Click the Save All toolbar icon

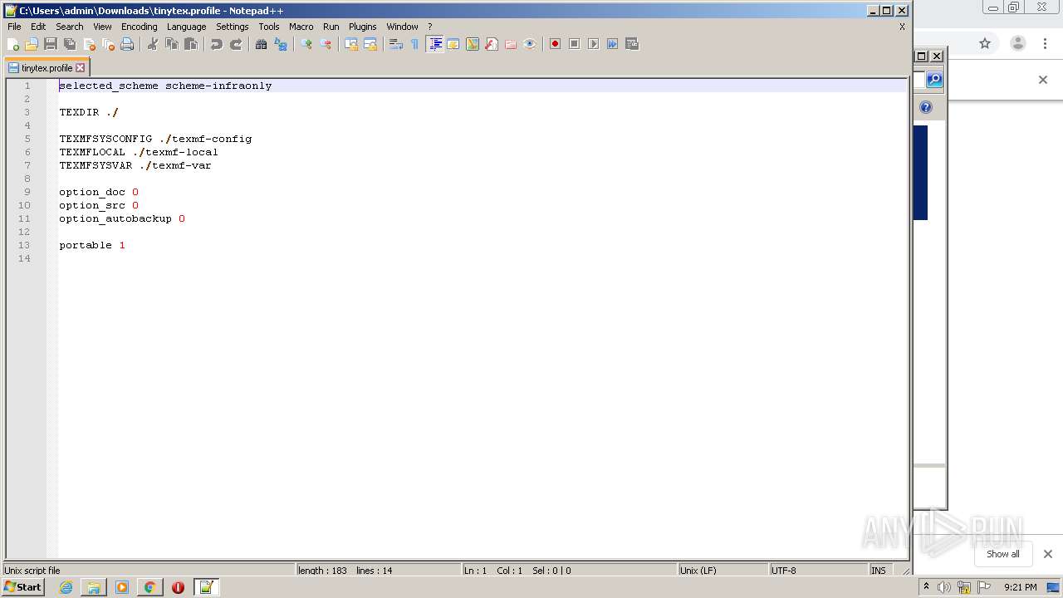point(70,44)
